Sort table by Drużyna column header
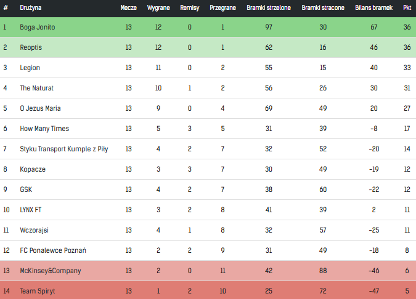 click(31, 8)
